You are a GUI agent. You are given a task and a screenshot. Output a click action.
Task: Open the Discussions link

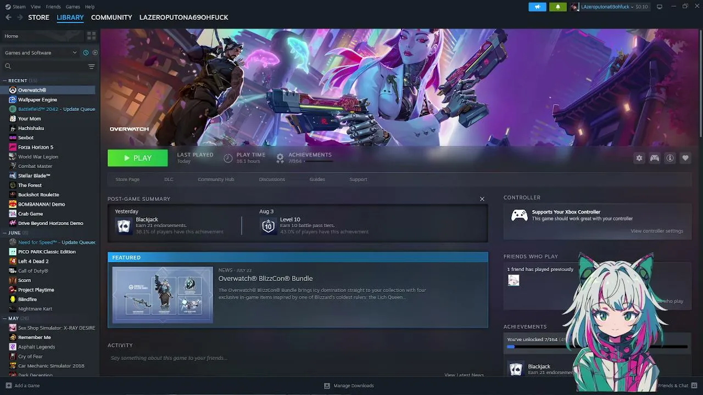click(x=272, y=179)
